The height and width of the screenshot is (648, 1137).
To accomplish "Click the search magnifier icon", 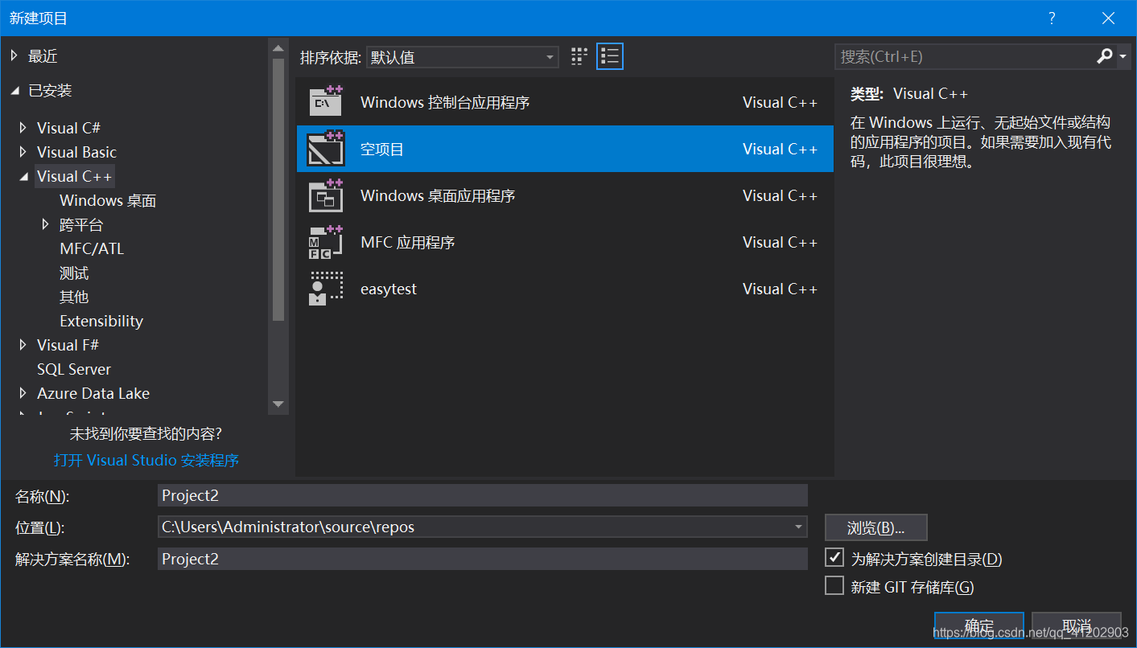I will 1104,56.
